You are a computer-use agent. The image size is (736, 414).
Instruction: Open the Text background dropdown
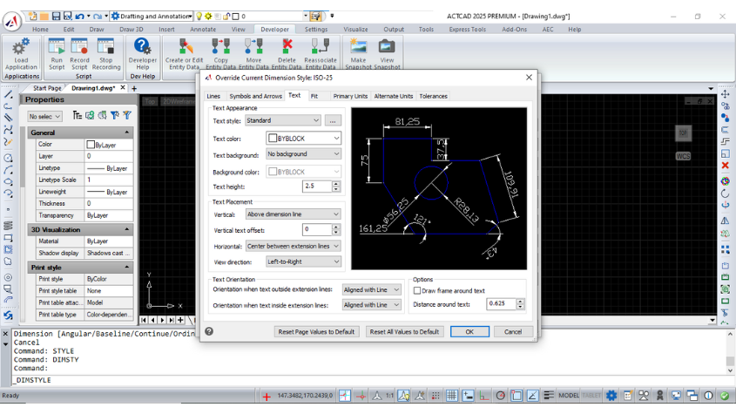point(303,154)
